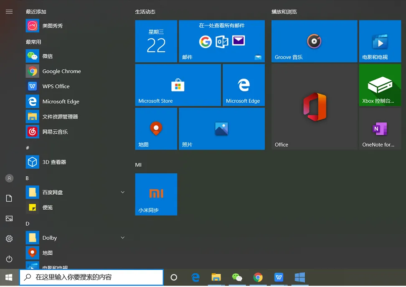406x287 pixels.
Task: Open Google Chrome in the app list
Action: pyautogui.click(x=75, y=71)
